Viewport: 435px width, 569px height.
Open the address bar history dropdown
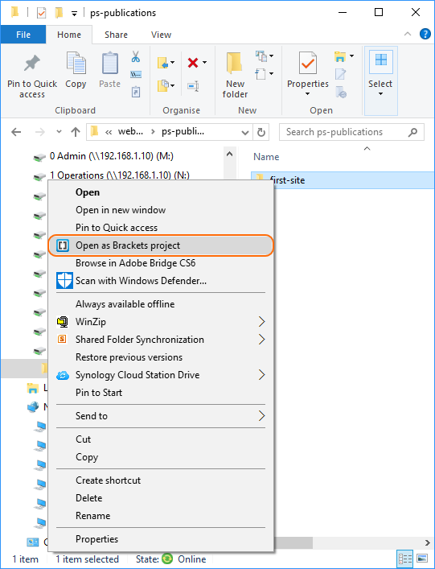pos(245,133)
